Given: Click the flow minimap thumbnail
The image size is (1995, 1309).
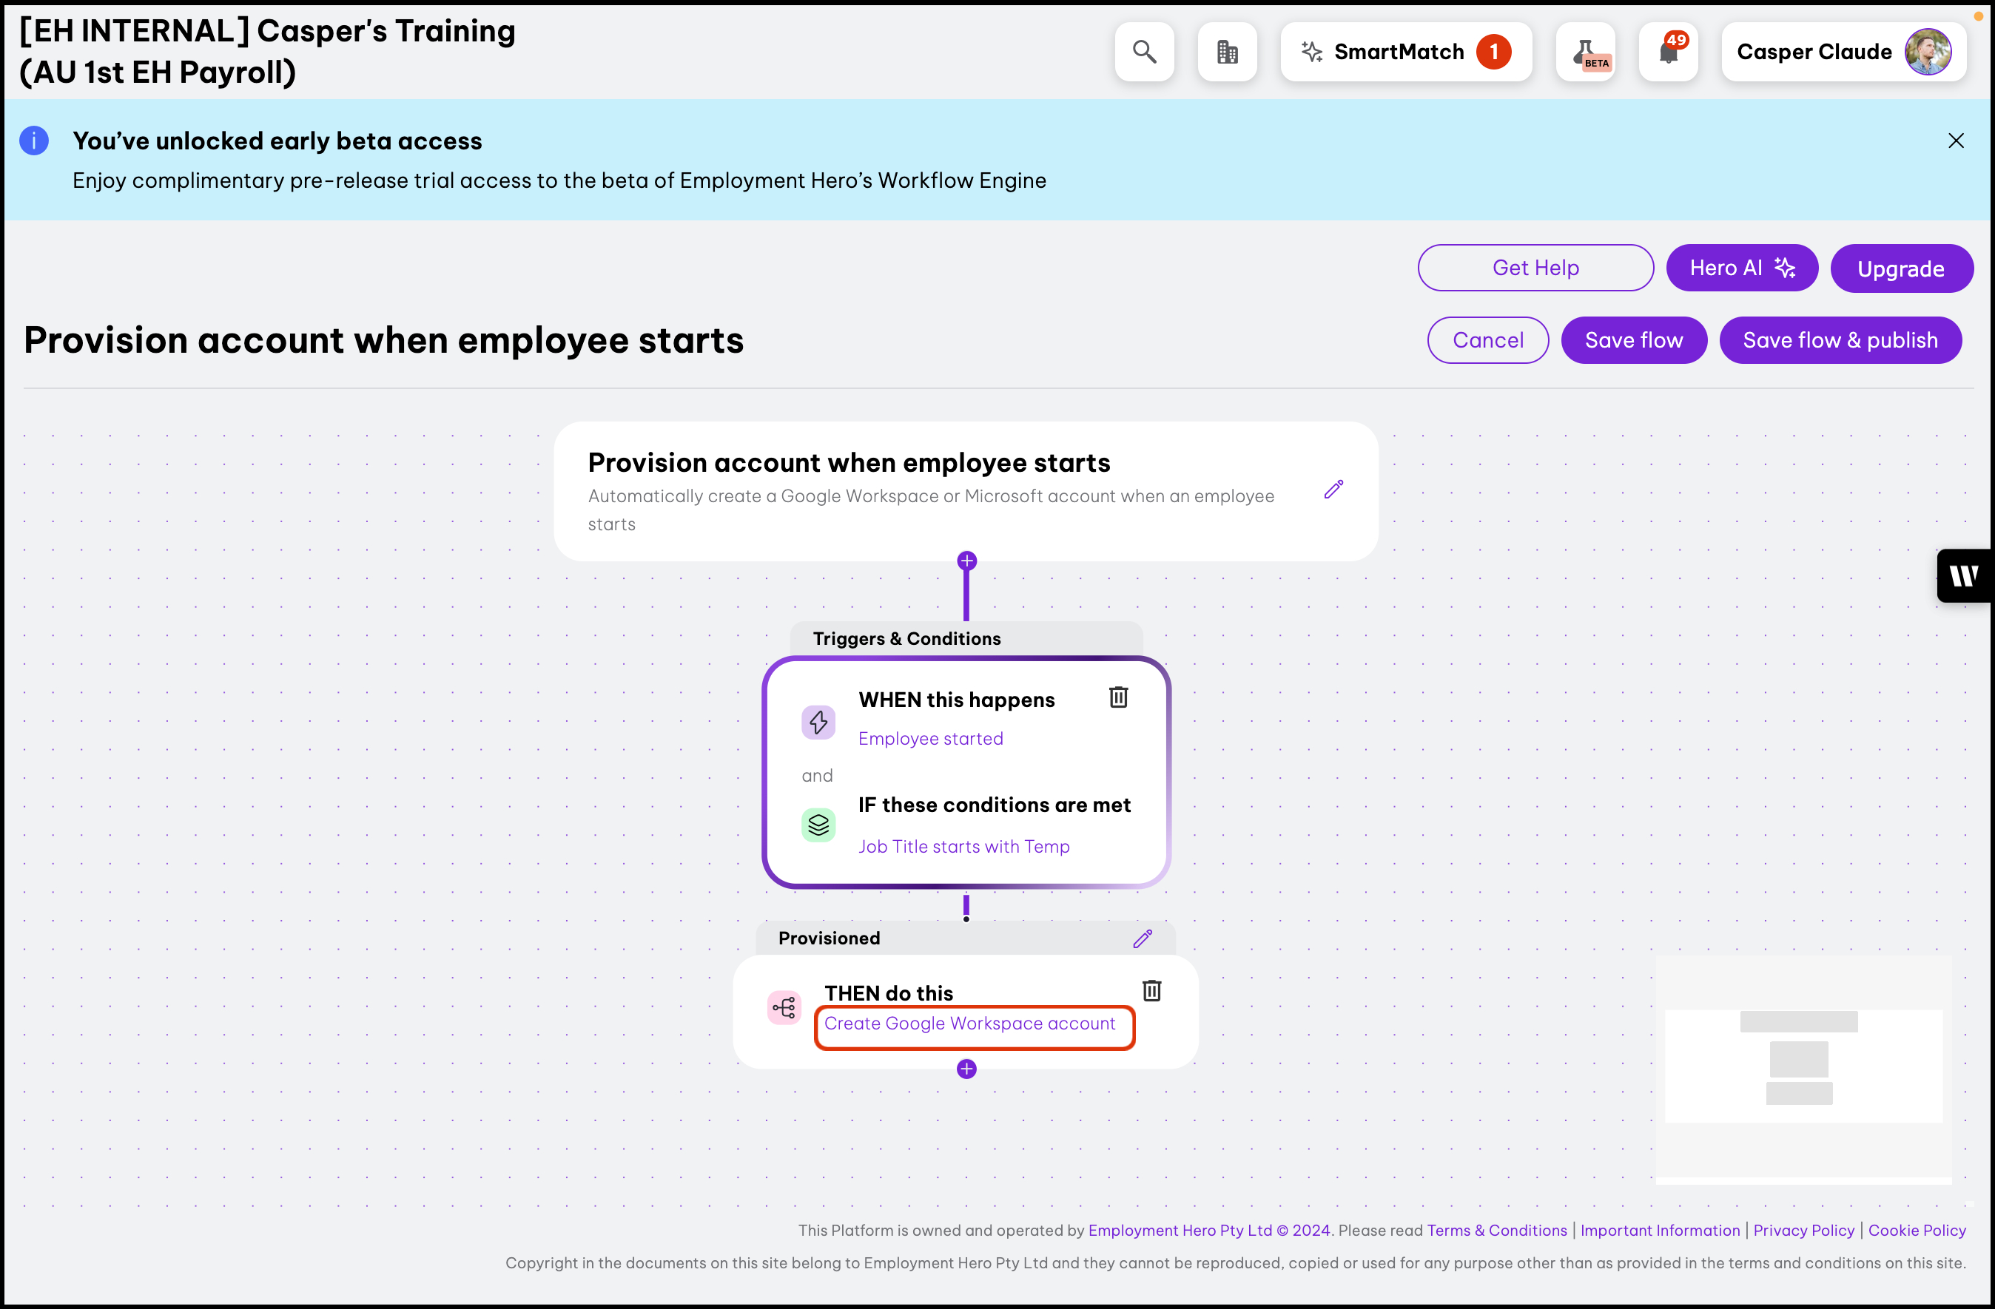Looking at the screenshot, I should (x=1803, y=1067).
